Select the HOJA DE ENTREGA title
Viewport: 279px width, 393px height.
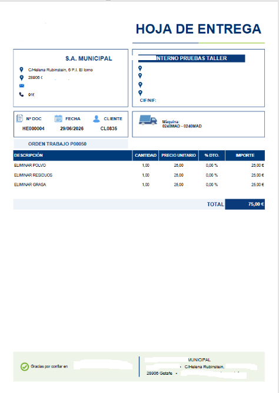[198, 29]
